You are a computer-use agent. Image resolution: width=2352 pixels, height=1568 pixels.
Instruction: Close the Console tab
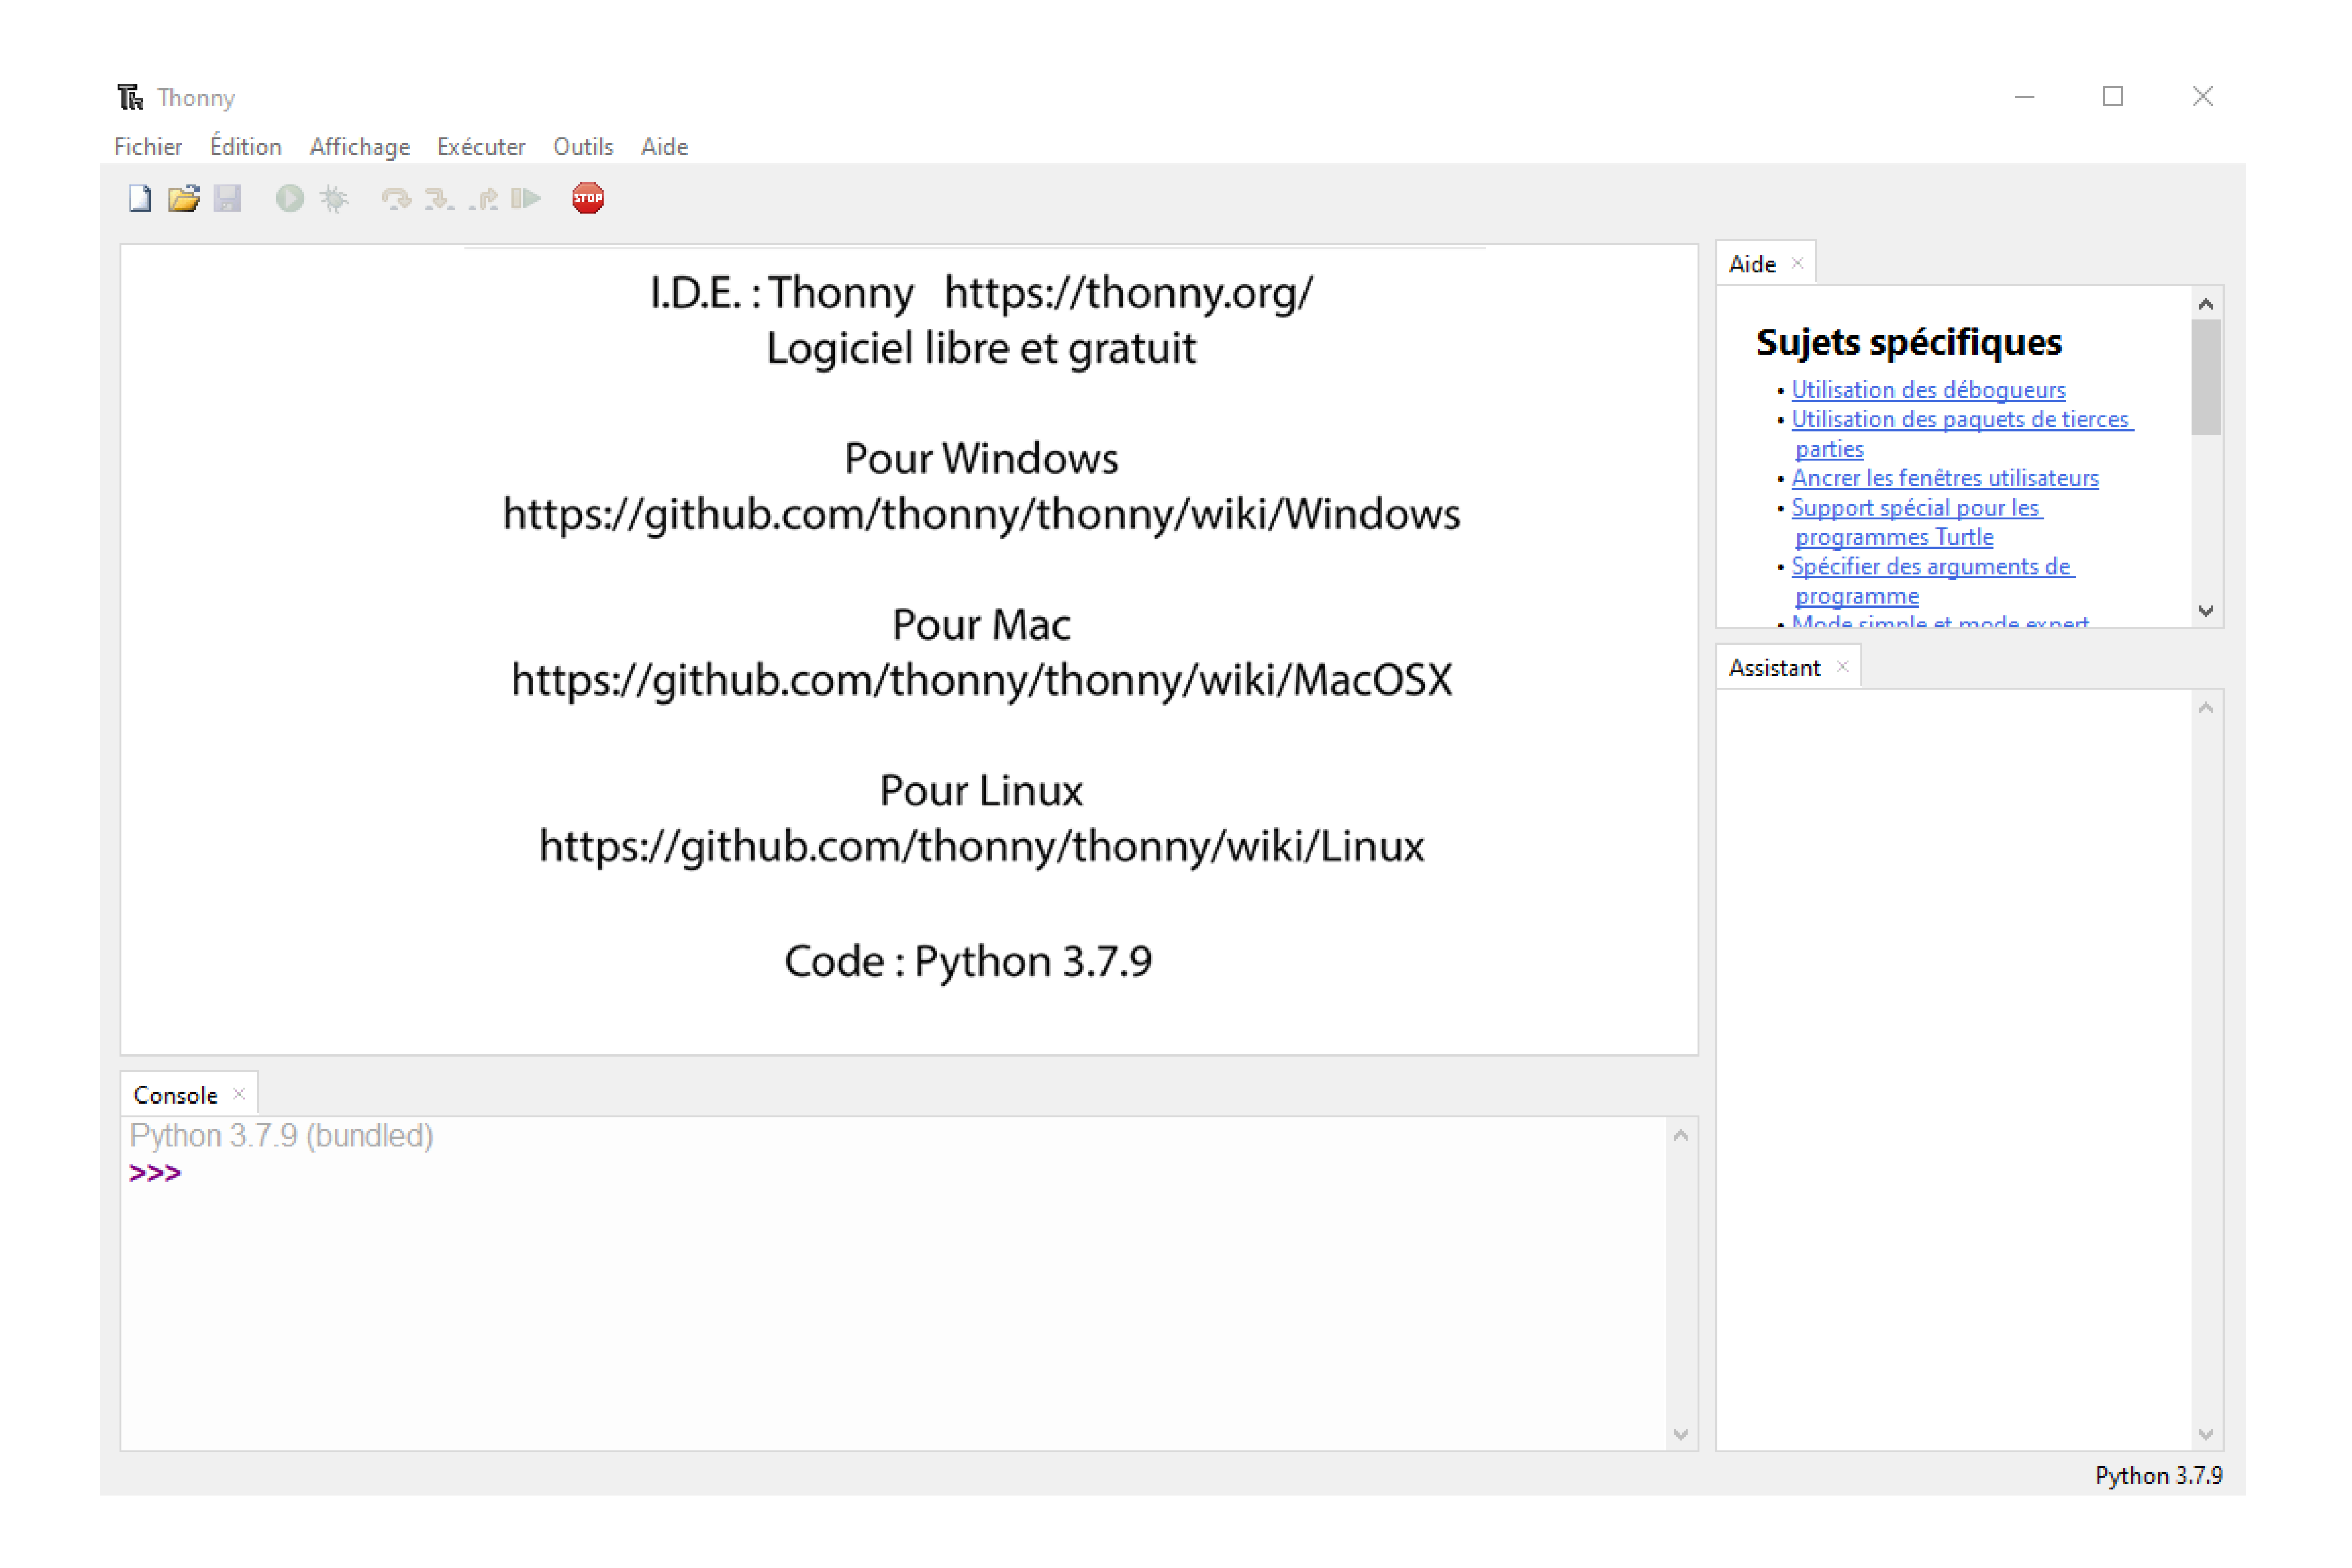(239, 1094)
